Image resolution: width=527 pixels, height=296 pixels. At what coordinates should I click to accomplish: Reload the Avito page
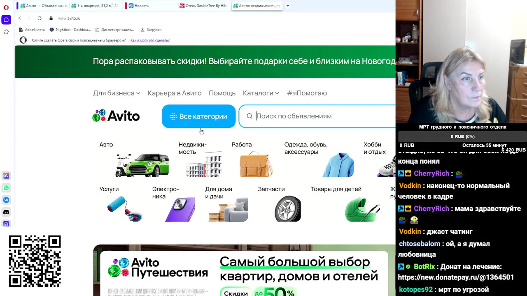[40, 18]
